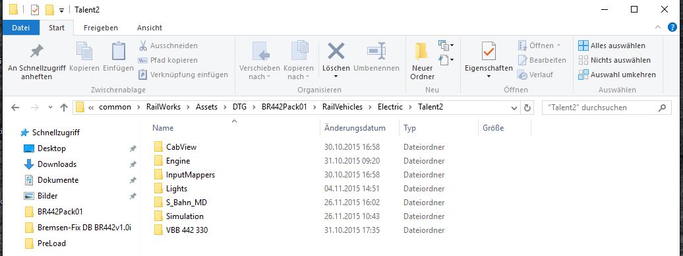Open the Neues Element dropdown icon
The width and height of the screenshot is (683, 256).
tap(446, 45)
